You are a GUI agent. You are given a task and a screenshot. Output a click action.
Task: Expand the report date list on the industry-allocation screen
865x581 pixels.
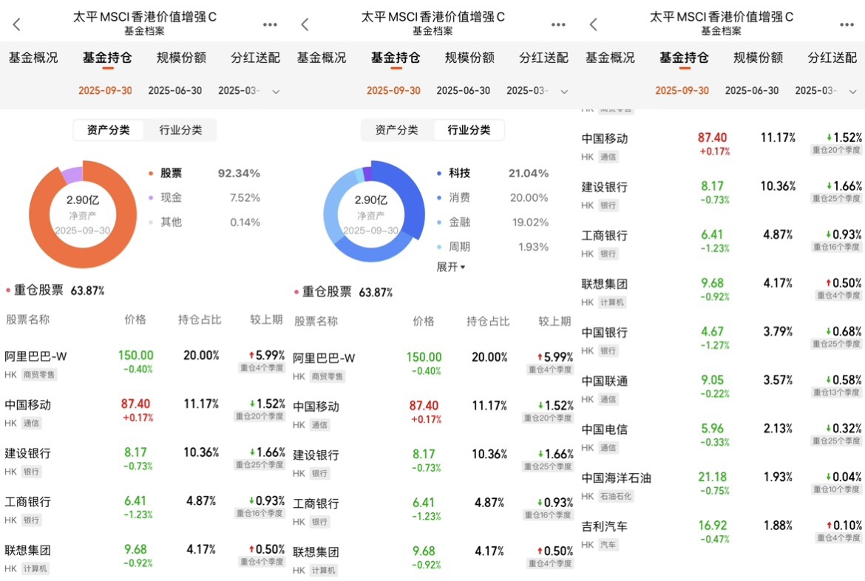(x=564, y=92)
